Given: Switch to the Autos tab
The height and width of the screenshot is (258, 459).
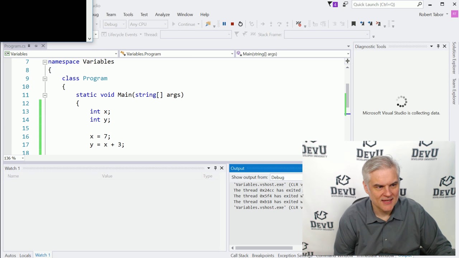Looking at the screenshot, I should [x=10, y=255].
